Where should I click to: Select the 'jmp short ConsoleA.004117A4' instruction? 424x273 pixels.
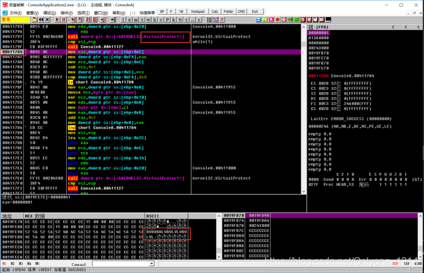tap(102, 128)
